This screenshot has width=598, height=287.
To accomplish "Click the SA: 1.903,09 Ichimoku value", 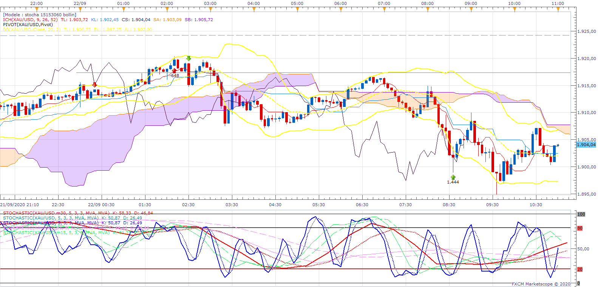I will click(x=167, y=20).
